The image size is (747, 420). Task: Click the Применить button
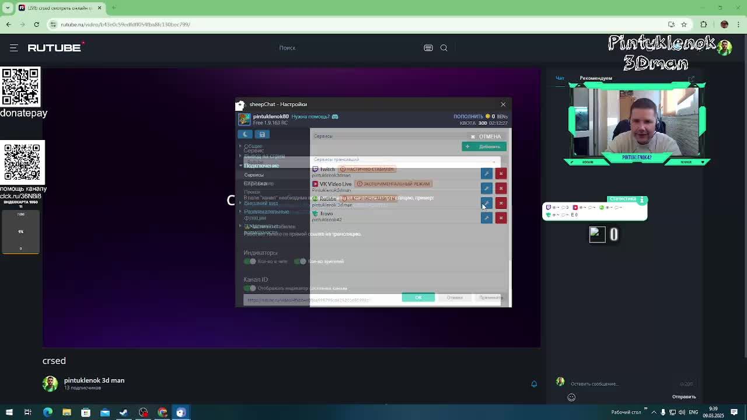coord(491,297)
